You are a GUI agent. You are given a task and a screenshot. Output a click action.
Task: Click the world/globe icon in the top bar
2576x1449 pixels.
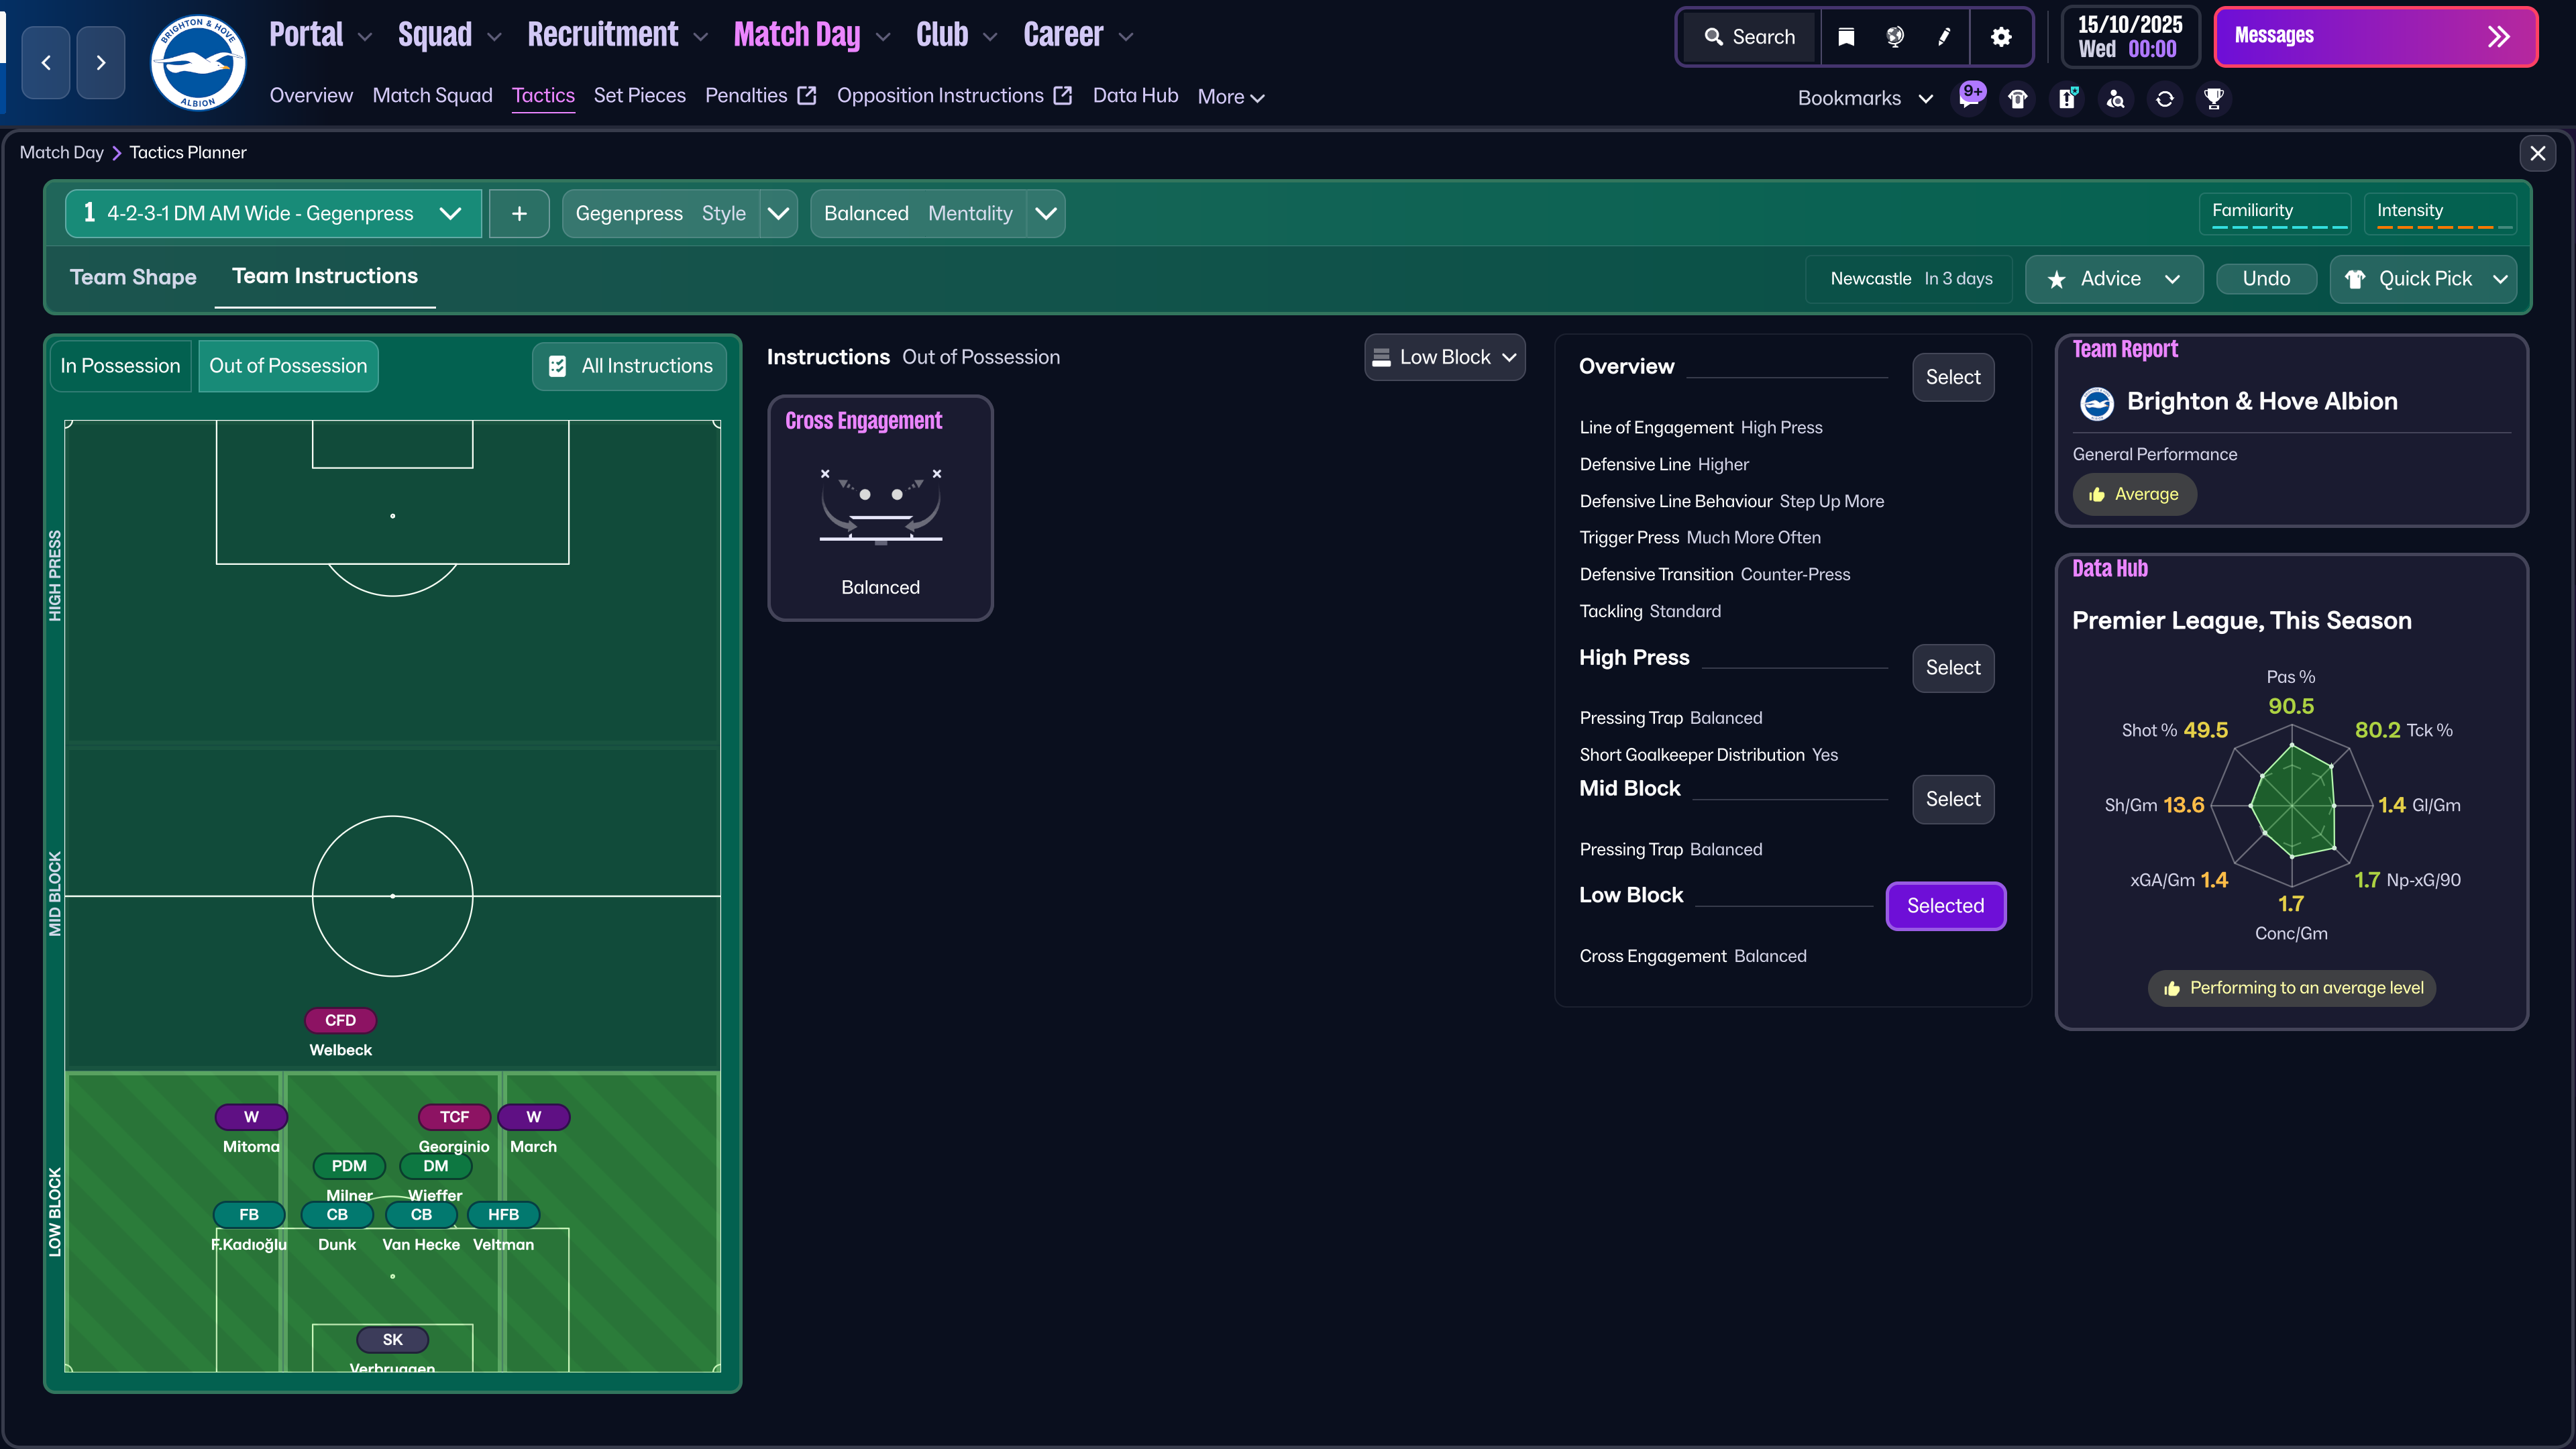[1894, 36]
